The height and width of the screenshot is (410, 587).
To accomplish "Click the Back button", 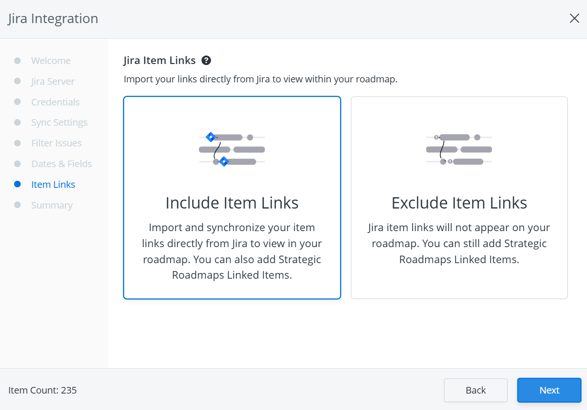I will pyautogui.click(x=476, y=390).
